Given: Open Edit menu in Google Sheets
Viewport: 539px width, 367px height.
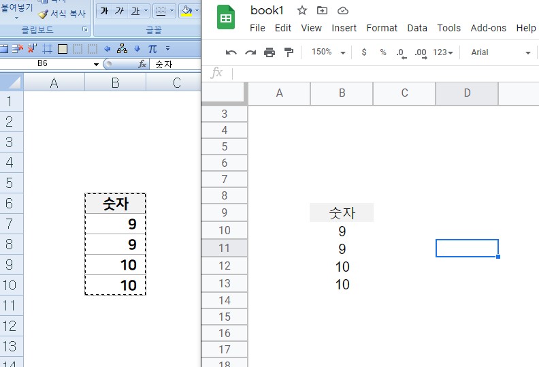Looking at the screenshot, I should pos(283,28).
